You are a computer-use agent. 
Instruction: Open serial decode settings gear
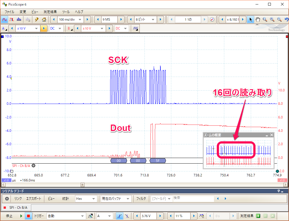tap(7, 199)
